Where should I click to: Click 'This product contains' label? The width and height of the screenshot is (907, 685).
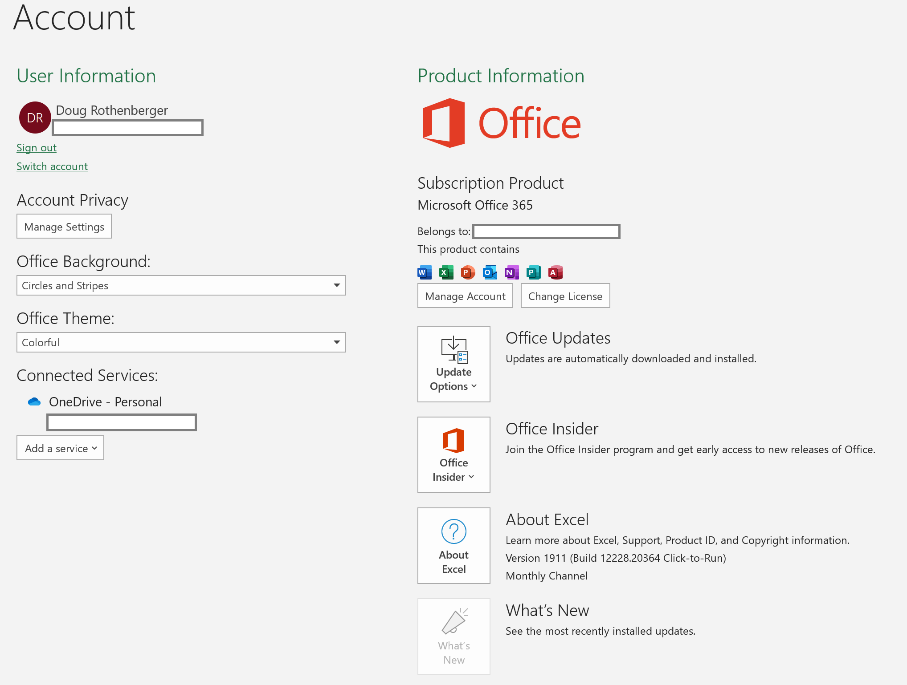(468, 249)
